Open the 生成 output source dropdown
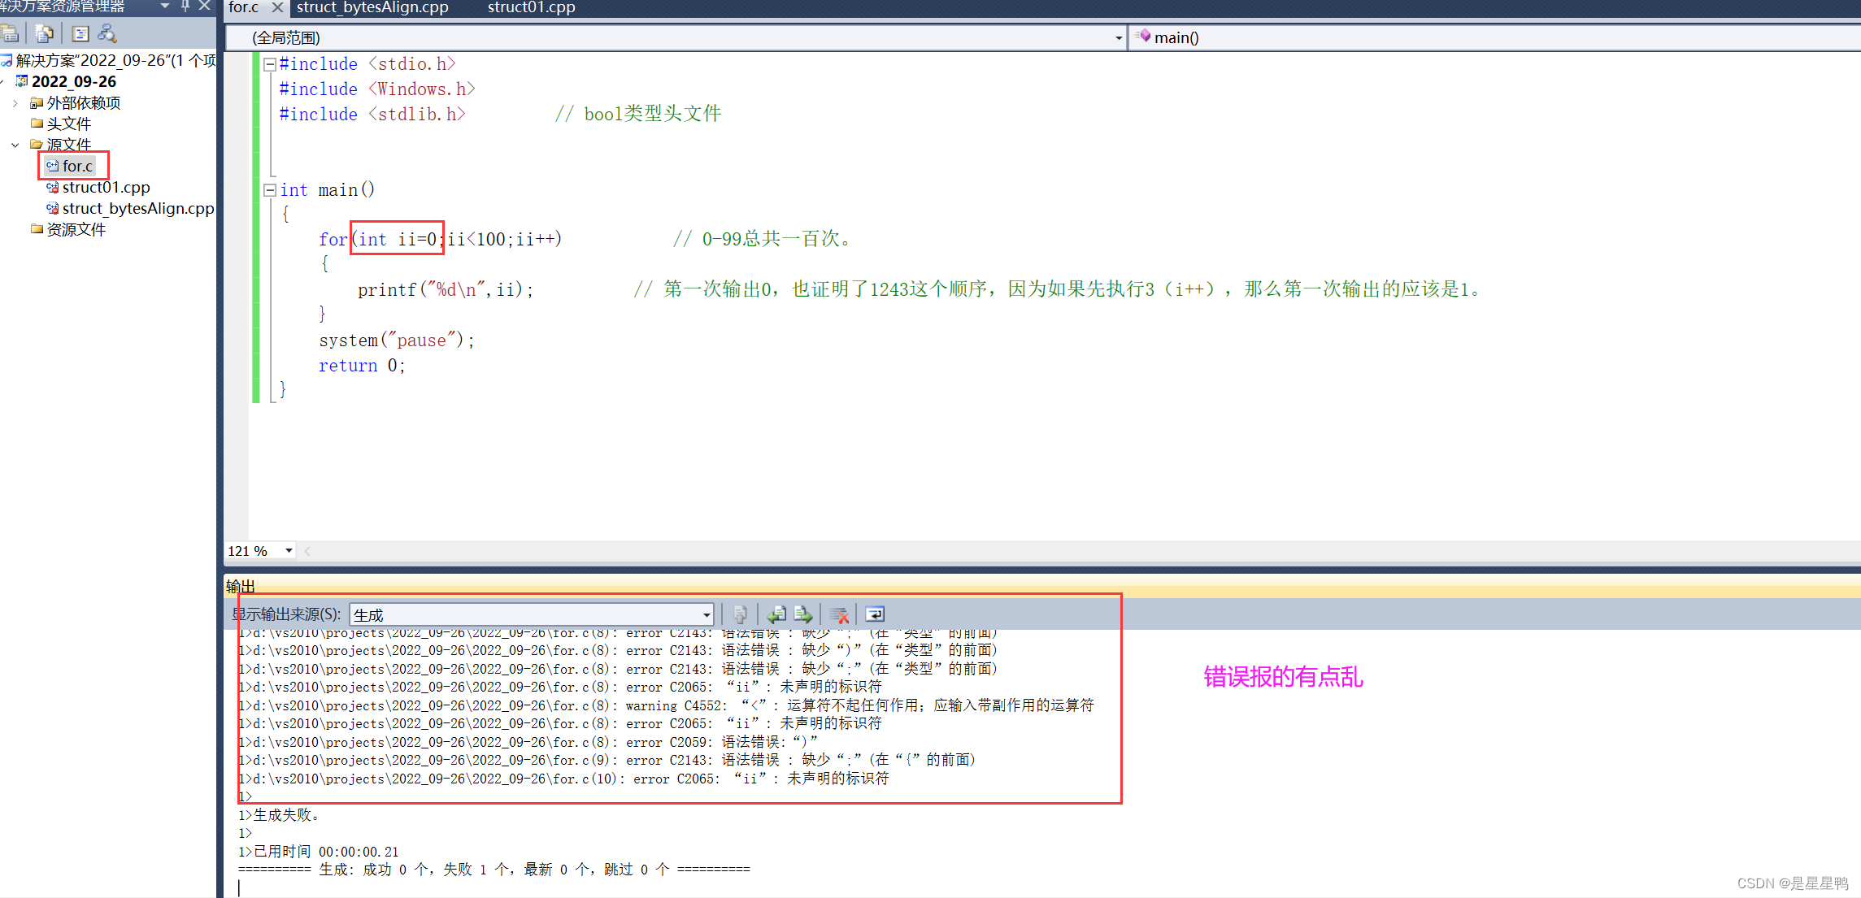1861x898 pixels. click(x=706, y=615)
